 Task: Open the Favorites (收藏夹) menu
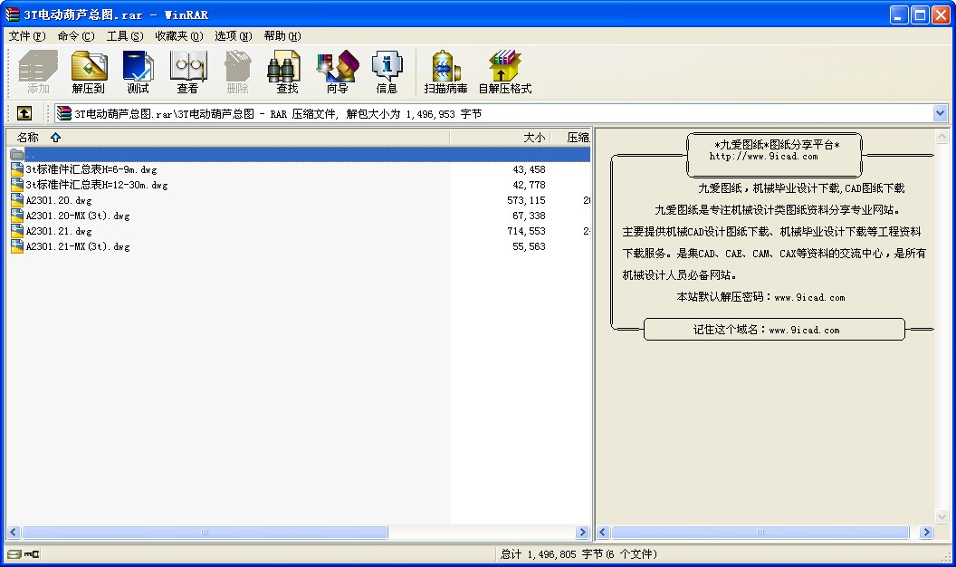pyautogui.click(x=178, y=36)
